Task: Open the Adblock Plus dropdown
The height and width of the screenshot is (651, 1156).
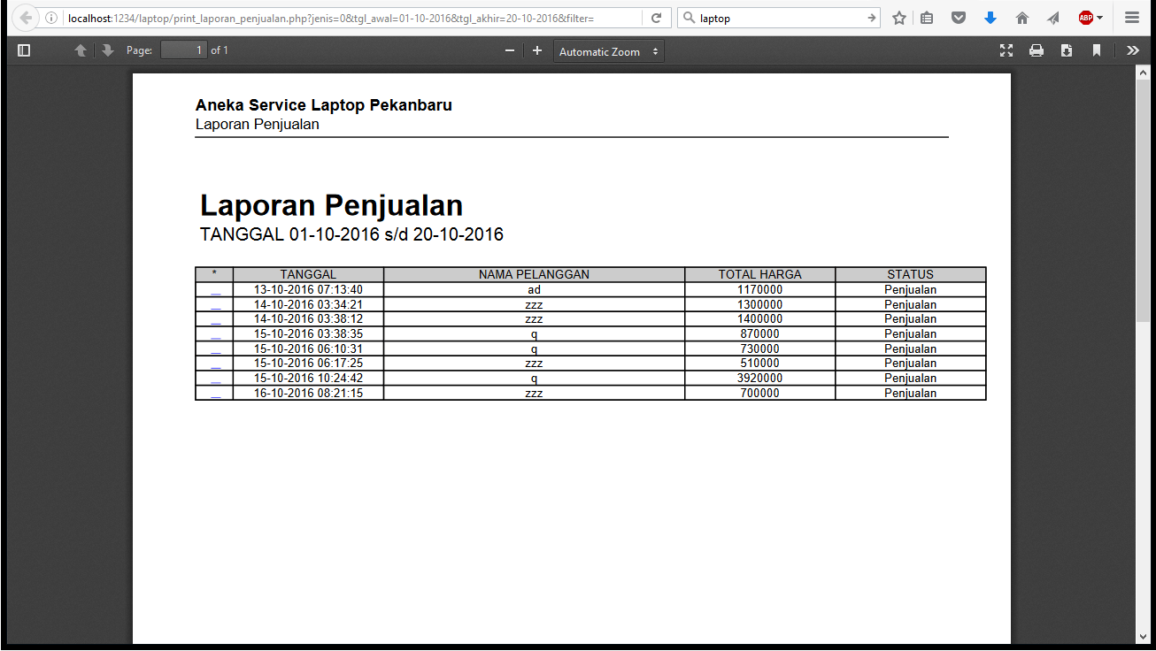Action: tap(1090, 18)
